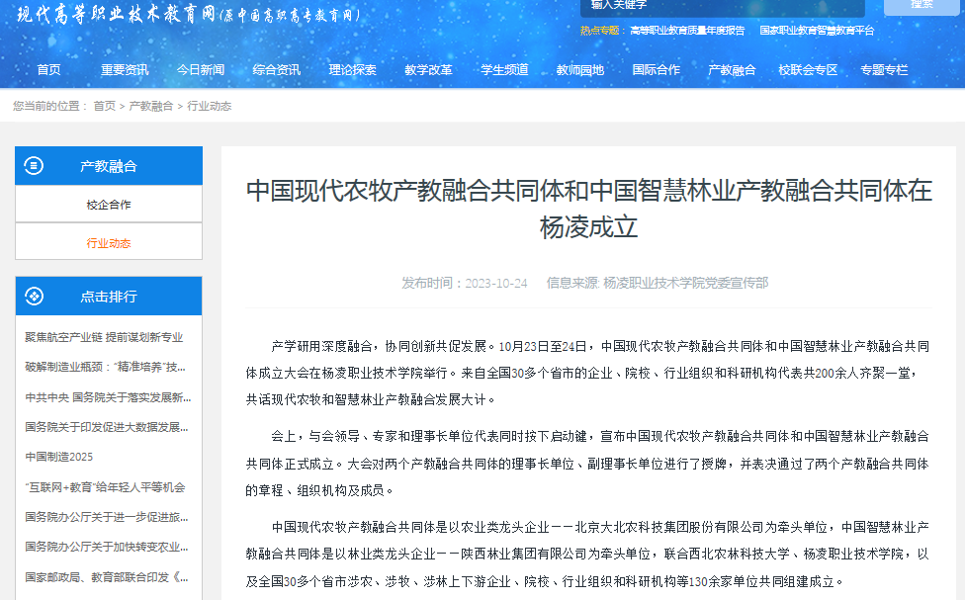
Task: Click the keyword search input field
Action: 722,6
